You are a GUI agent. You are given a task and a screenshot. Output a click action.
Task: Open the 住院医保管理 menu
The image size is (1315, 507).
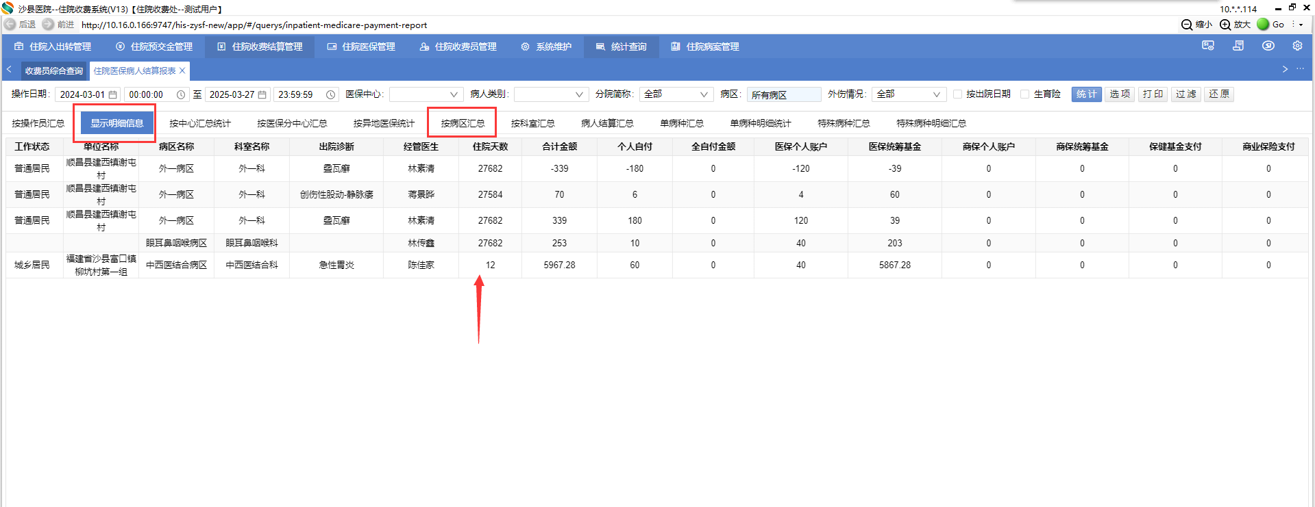coord(361,47)
